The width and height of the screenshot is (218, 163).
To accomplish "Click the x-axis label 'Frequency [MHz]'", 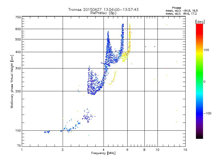I will tap(103, 153).
